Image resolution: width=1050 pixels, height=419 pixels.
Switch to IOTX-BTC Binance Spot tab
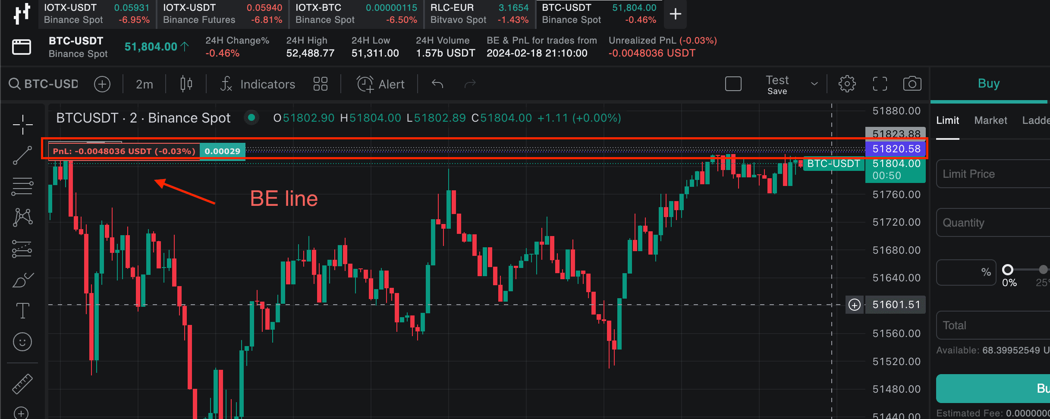[x=356, y=14]
